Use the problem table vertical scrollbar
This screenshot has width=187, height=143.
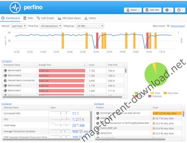coord(184,114)
